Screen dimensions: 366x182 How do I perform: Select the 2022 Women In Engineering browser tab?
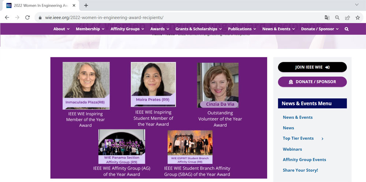(x=41, y=5)
